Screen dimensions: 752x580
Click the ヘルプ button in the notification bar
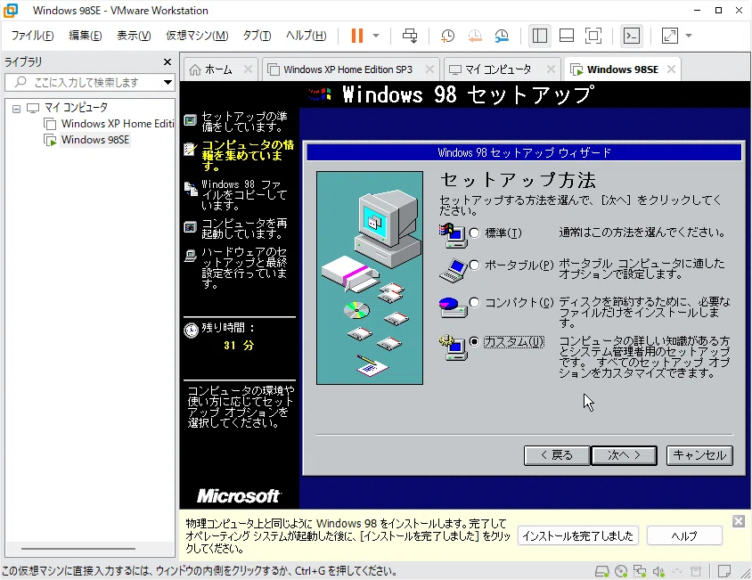click(x=684, y=535)
